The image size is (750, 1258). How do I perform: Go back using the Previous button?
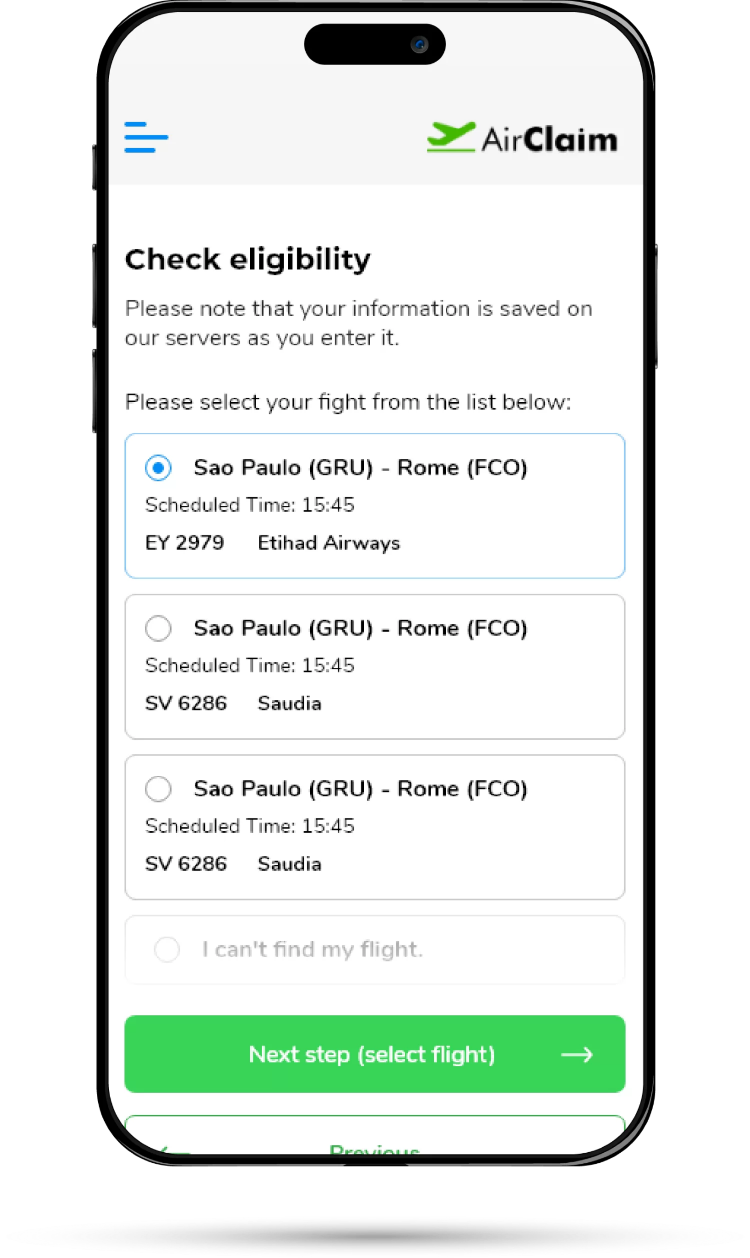point(374,1148)
